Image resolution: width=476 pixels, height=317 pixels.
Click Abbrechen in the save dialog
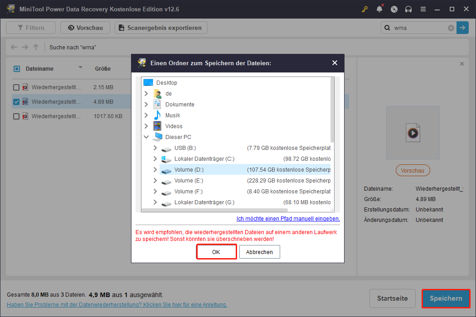coord(260,252)
